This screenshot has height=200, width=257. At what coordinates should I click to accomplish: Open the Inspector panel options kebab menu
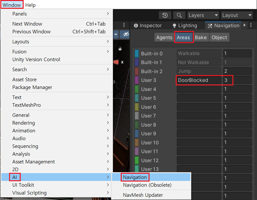[x=251, y=25]
